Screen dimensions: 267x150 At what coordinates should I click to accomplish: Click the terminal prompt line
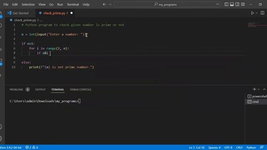coord(45,101)
